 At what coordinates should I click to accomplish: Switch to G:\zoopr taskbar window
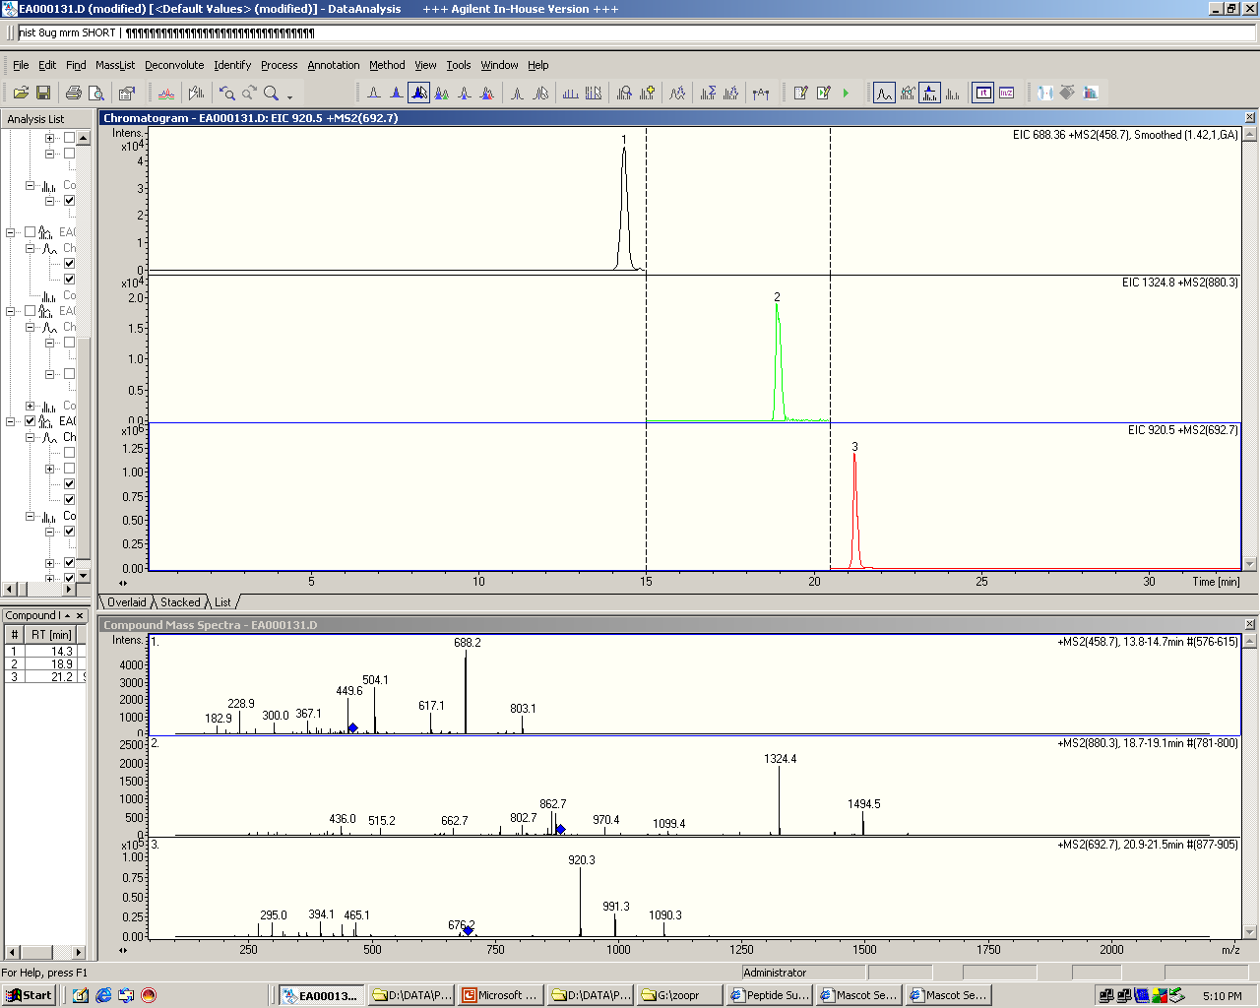(680, 995)
